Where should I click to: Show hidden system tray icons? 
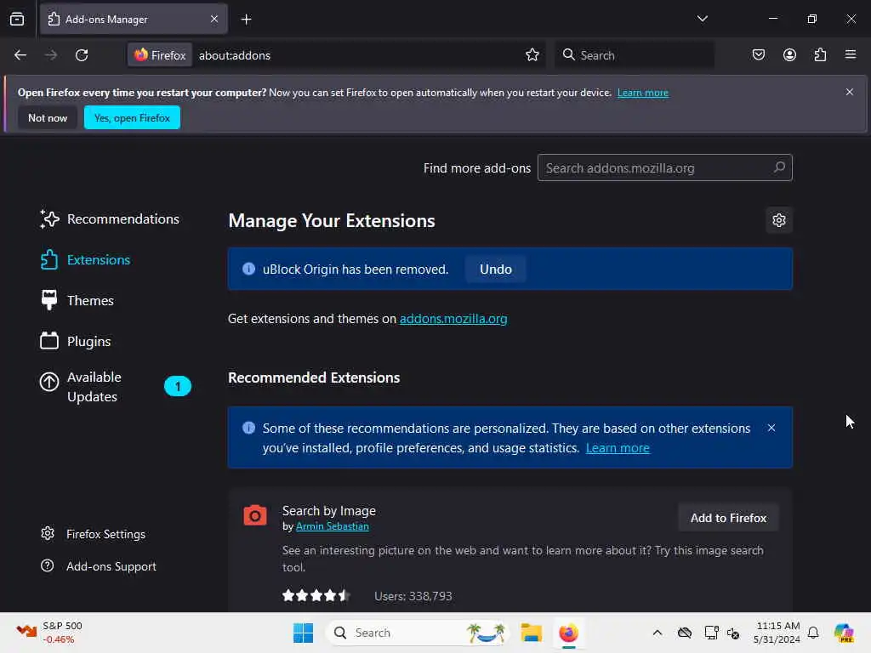click(658, 633)
